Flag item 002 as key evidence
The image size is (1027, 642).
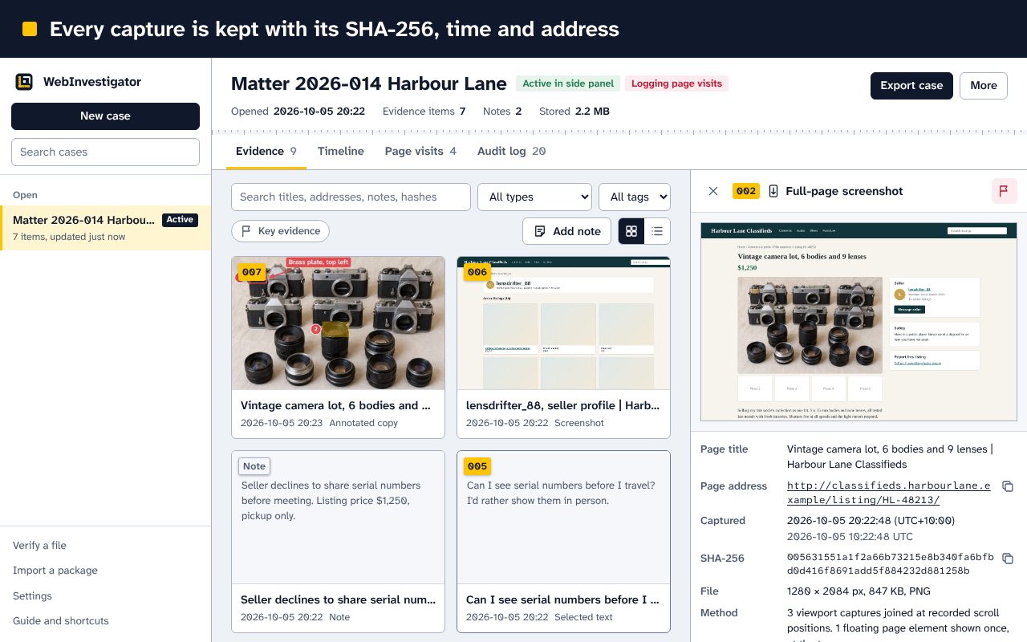1004,191
